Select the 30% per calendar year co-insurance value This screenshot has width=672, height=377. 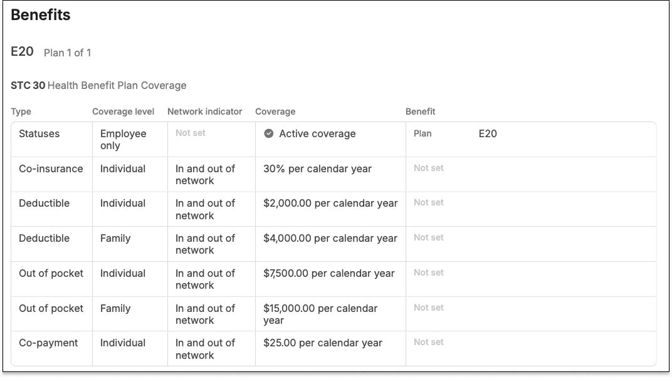(317, 168)
